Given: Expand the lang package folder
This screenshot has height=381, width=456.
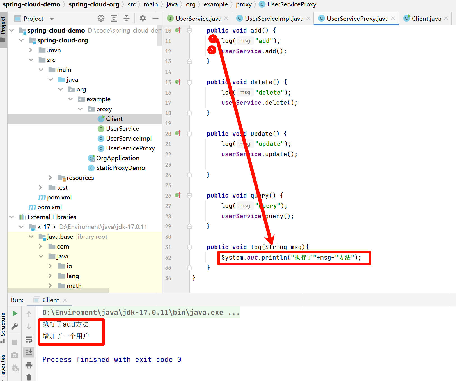Looking at the screenshot, I should click(x=50, y=276).
